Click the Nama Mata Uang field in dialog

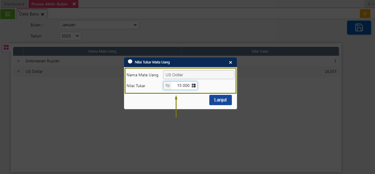(x=198, y=75)
